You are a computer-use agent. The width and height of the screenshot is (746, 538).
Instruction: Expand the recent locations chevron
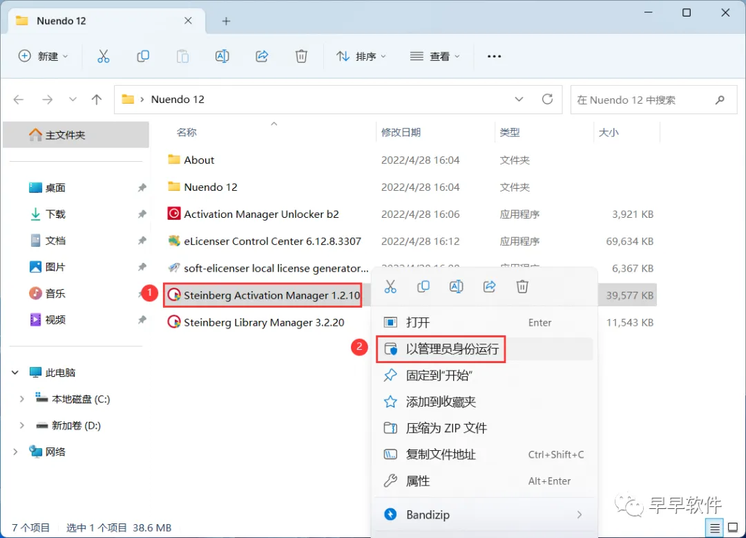pos(73,100)
